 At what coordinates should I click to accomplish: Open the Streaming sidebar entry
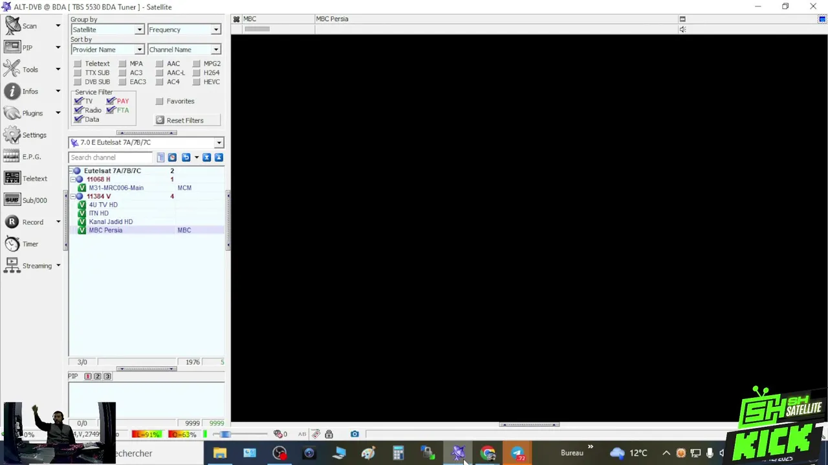27,265
